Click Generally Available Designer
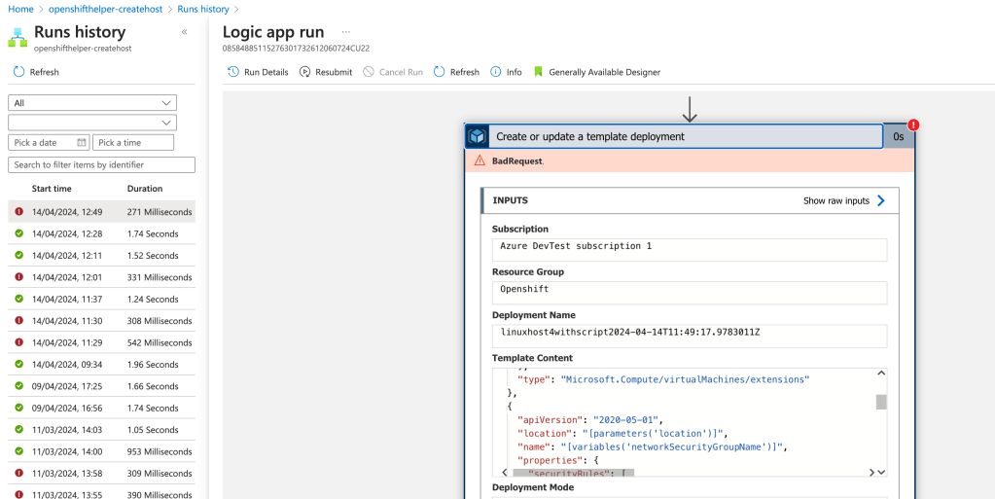This screenshot has height=499, width=995. click(x=597, y=72)
